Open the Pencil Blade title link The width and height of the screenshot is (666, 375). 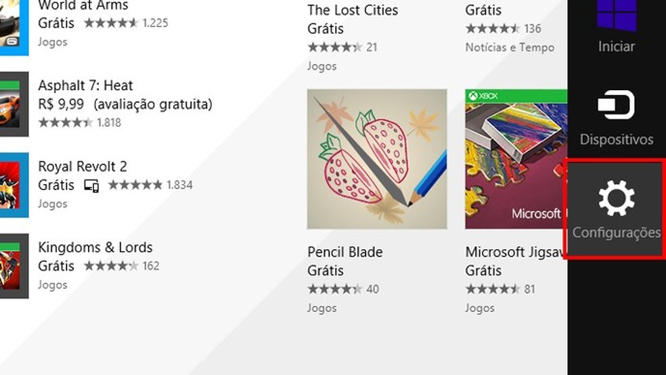(345, 252)
